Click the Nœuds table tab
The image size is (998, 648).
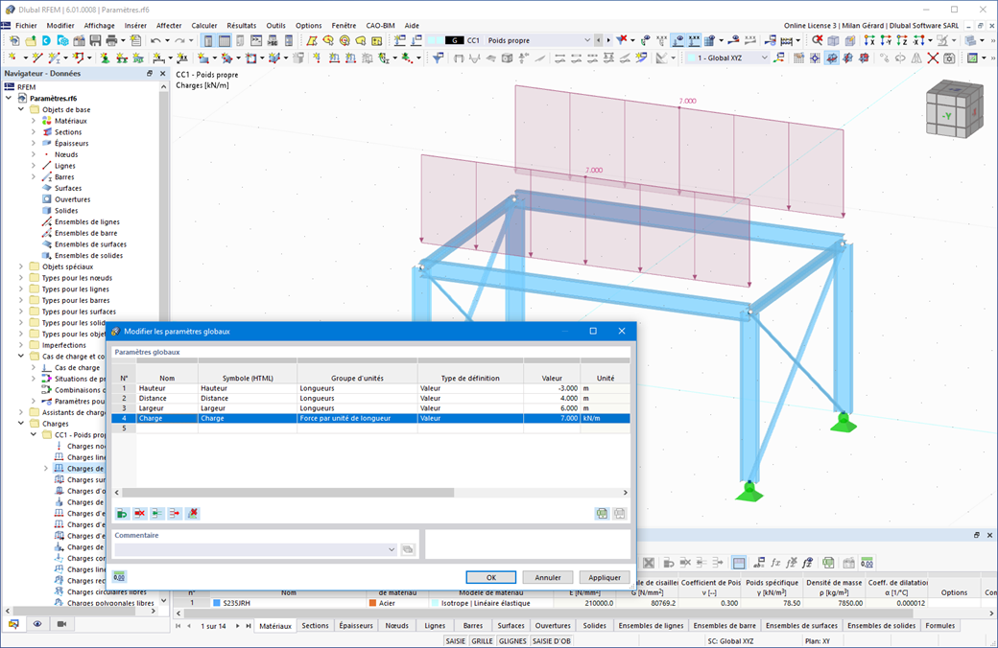click(396, 626)
